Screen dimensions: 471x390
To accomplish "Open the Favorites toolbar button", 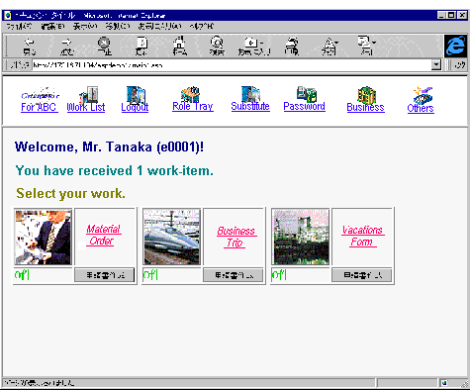I will [x=254, y=47].
